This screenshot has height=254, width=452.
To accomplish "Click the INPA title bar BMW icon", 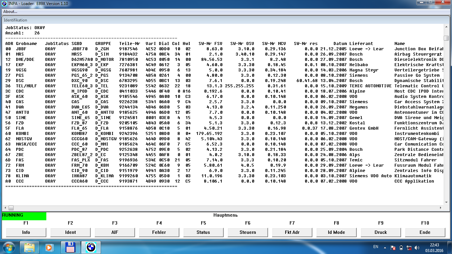I will click(x=4, y=4).
